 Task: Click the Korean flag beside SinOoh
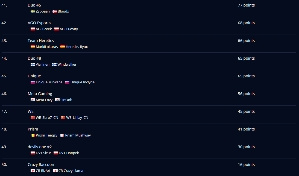[x=57, y=100]
